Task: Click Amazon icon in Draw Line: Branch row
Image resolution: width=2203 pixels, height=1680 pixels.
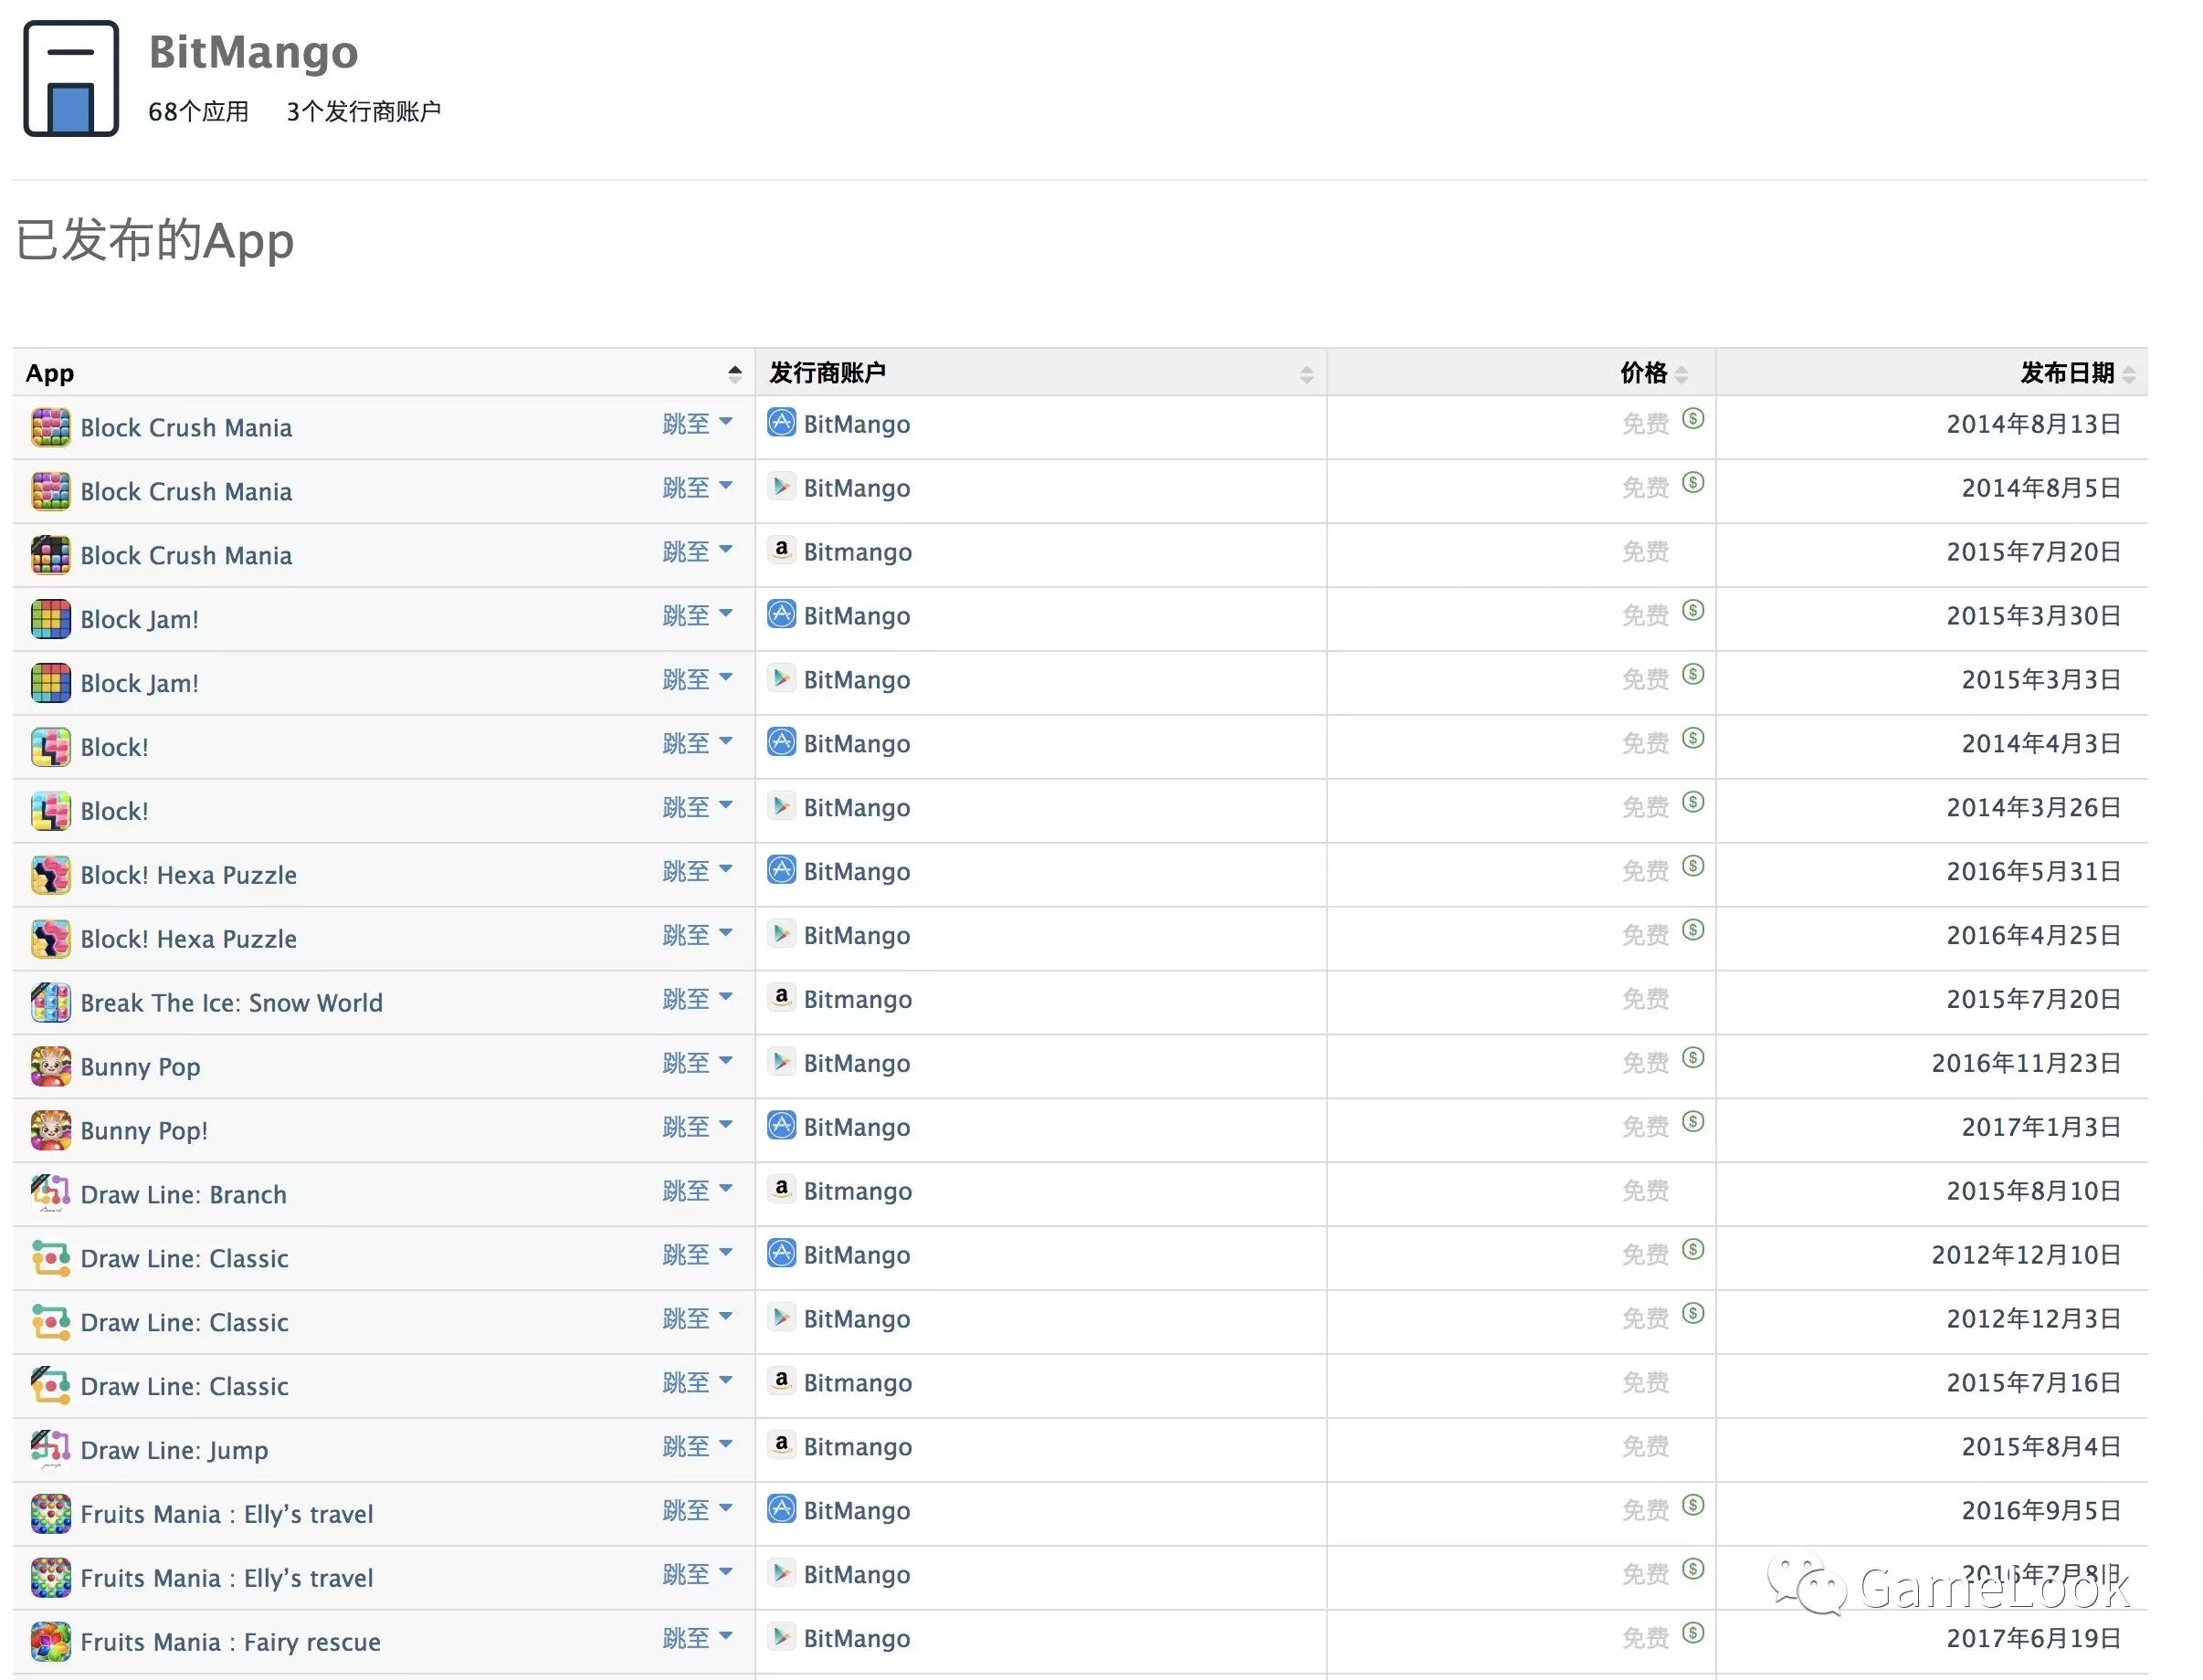Action: (x=781, y=1190)
